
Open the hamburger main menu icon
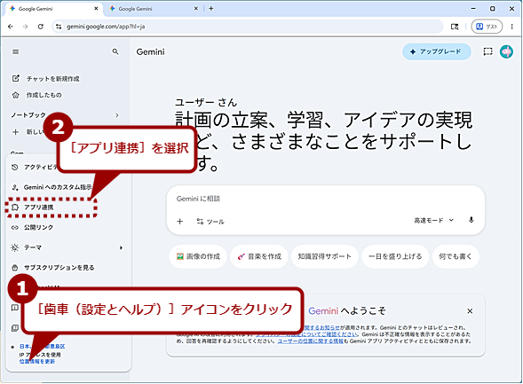tap(16, 52)
